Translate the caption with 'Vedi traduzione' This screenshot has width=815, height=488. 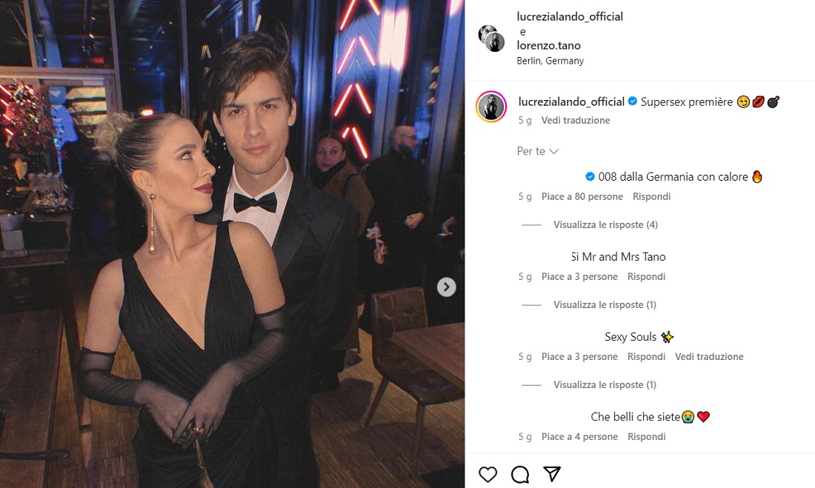pos(576,120)
